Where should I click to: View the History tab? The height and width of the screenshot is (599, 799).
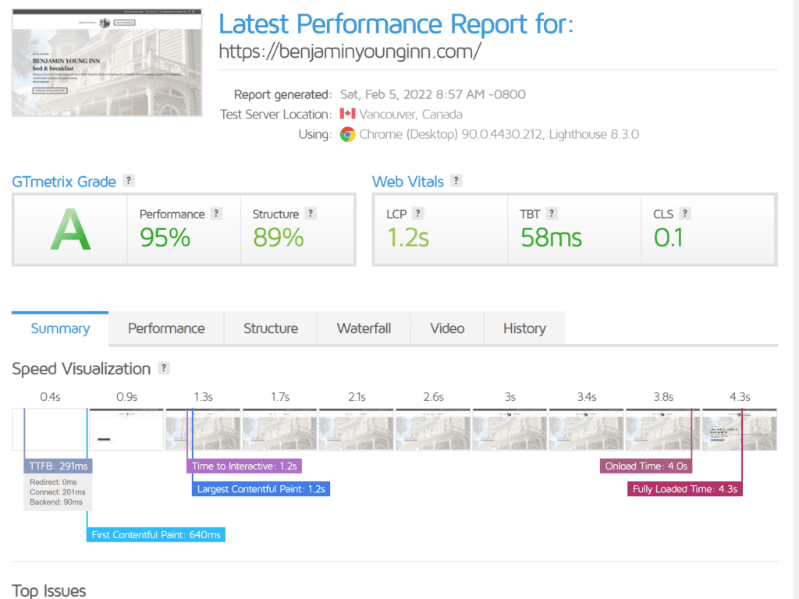point(524,328)
